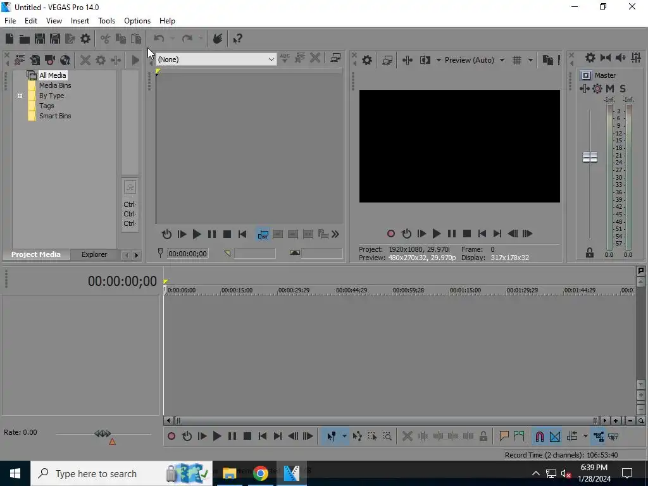Create a new project with toolbar icon

point(9,39)
